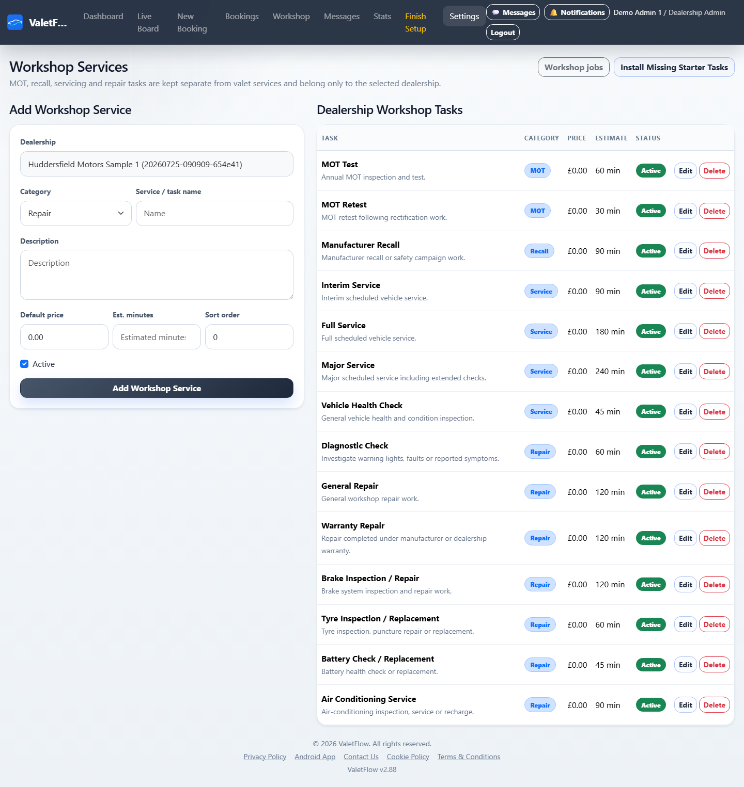Click the '240 min' estimate value
Viewport: 744px width, 787px height.
[x=610, y=372]
